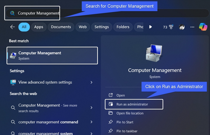The image size is (210, 135).
Task: Switch to the Web filter tab
Action: [83, 27]
